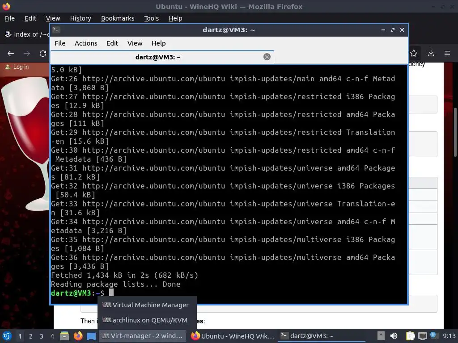Switch to workspace 4
Viewport: 458px width, 343px height.
[52, 336]
